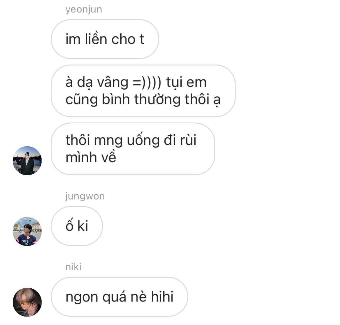Select the 'ố ki' message bubble
This screenshot has width=340, height=325.
77,226
